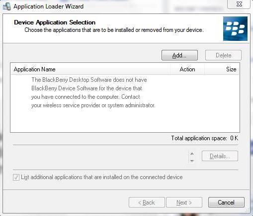Click the Add... button

(179, 55)
